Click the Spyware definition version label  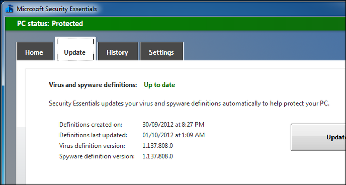[x=97, y=156]
